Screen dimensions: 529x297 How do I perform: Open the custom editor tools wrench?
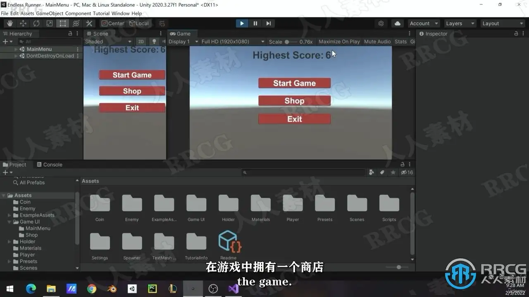pyautogui.click(x=89, y=24)
